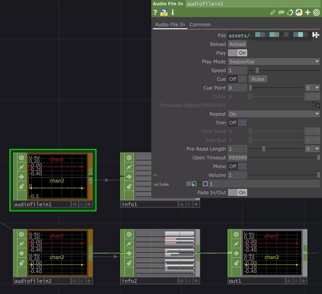The image size is (322, 294).
Task: Open the Repeat dropdown
Action: 273,114
